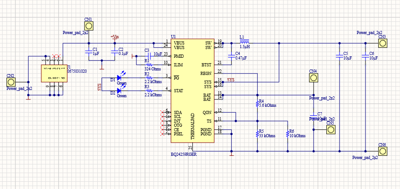This screenshot has height=189, width=400.
Task: Select resistor R5 symbol
Action: point(257,134)
